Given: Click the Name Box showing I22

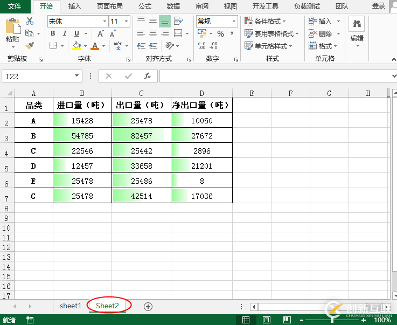Looking at the screenshot, I should point(42,76).
